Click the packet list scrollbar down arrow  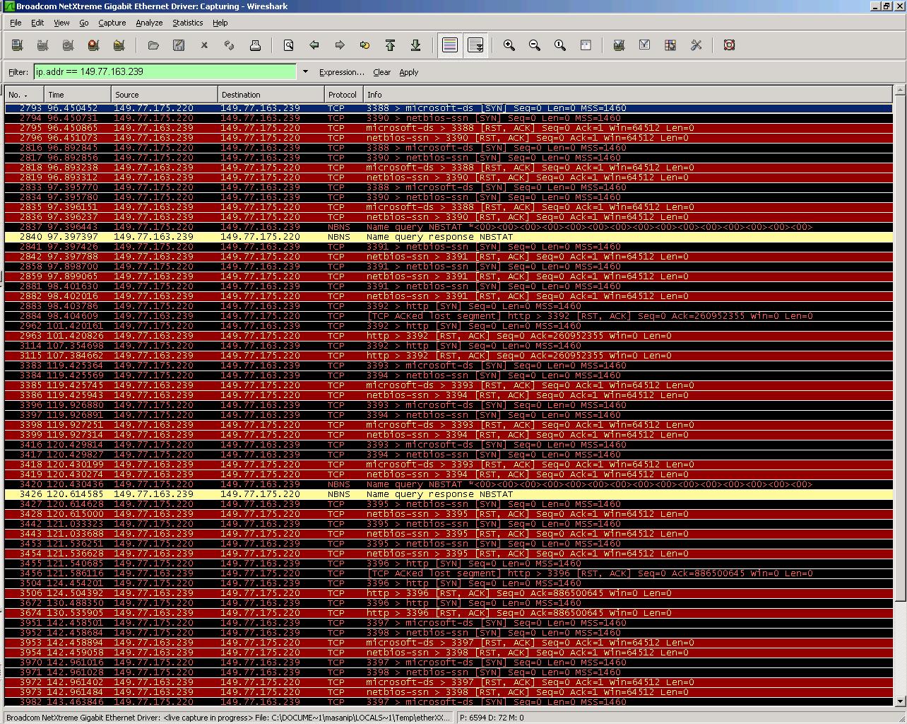[x=899, y=701]
